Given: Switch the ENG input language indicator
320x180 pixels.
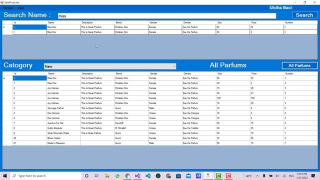Looking at the screenshot, I should [291, 175].
